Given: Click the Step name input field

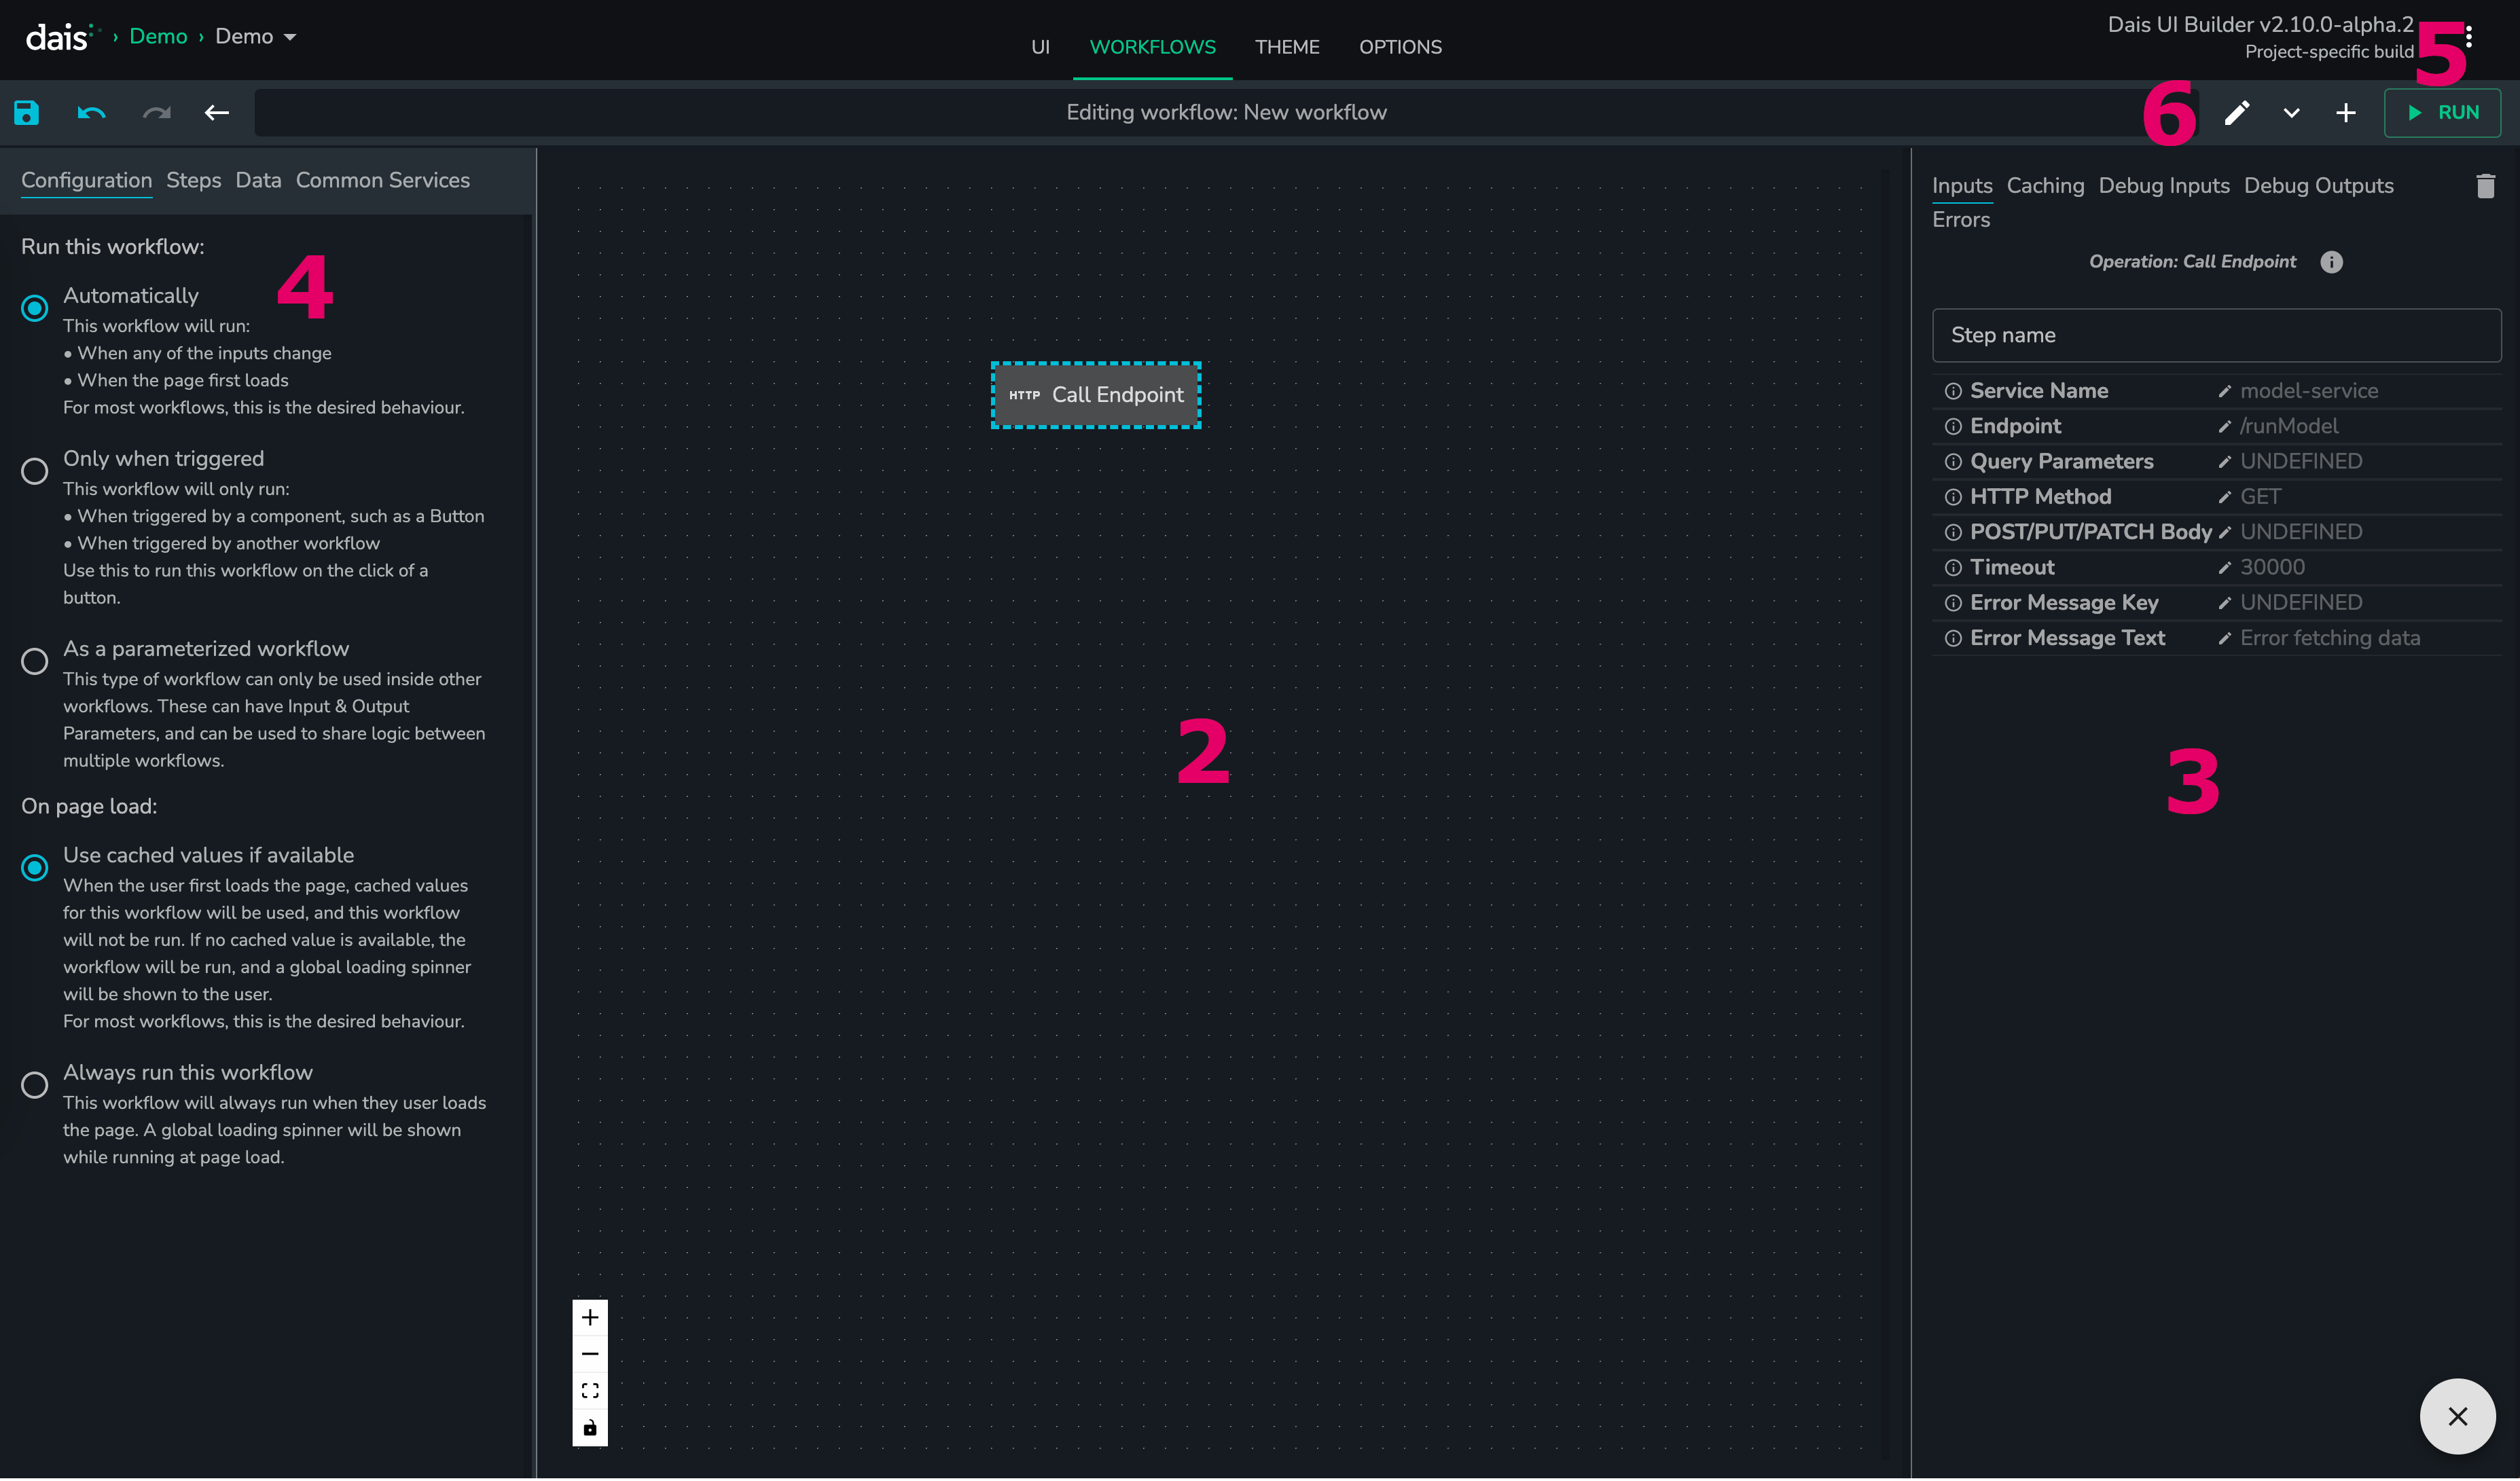Looking at the screenshot, I should tap(2217, 336).
